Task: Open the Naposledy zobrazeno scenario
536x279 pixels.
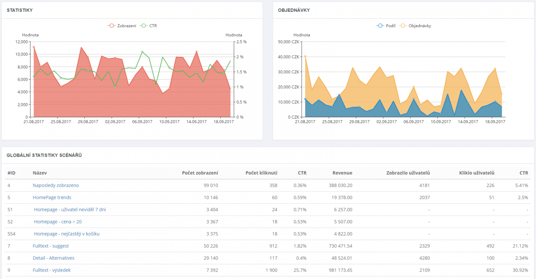Action: click(56, 185)
